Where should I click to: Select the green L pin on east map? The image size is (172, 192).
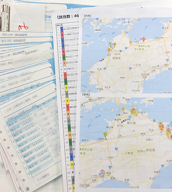point(105,134)
